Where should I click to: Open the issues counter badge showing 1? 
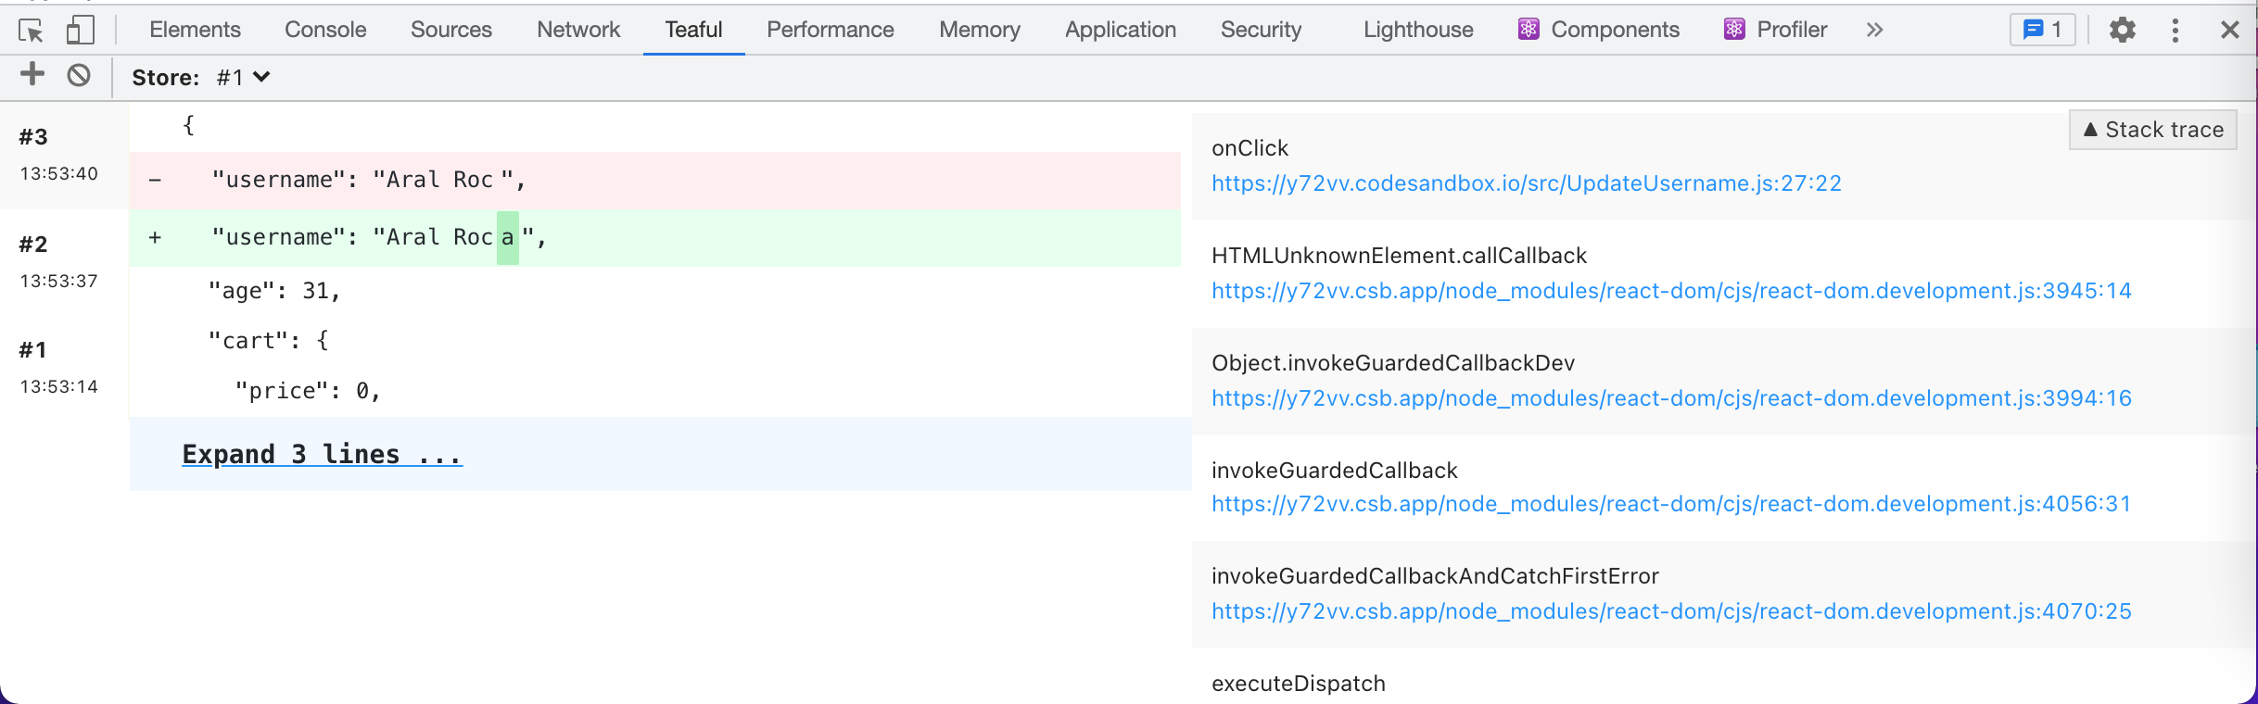coord(2043,30)
